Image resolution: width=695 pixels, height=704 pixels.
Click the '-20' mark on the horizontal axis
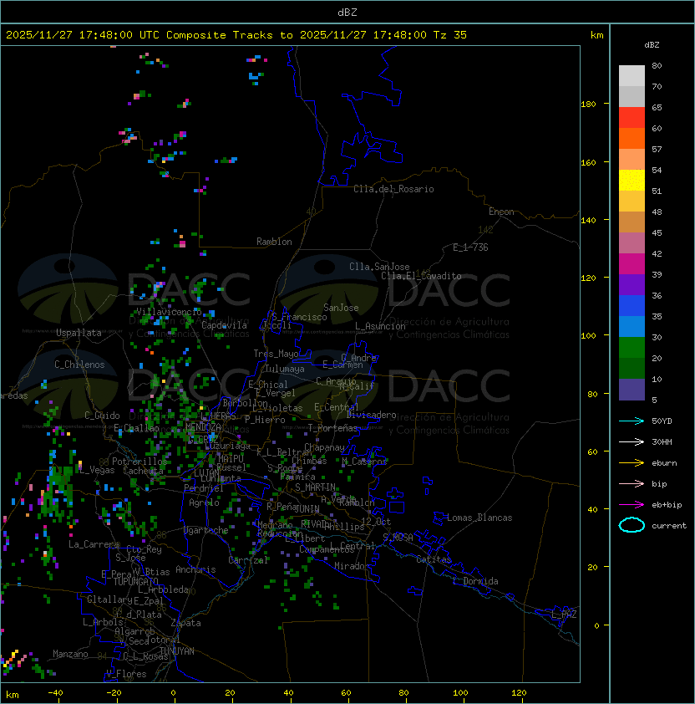(114, 693)
